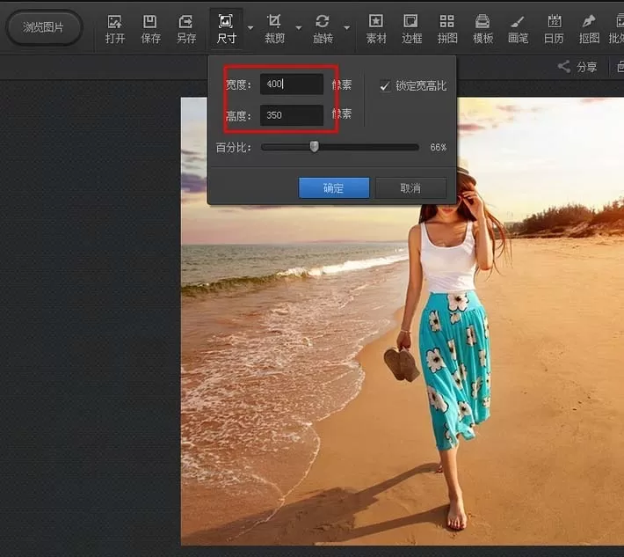Select the 尺寸 resize tool
624x557 pixels.
(227, 29)
